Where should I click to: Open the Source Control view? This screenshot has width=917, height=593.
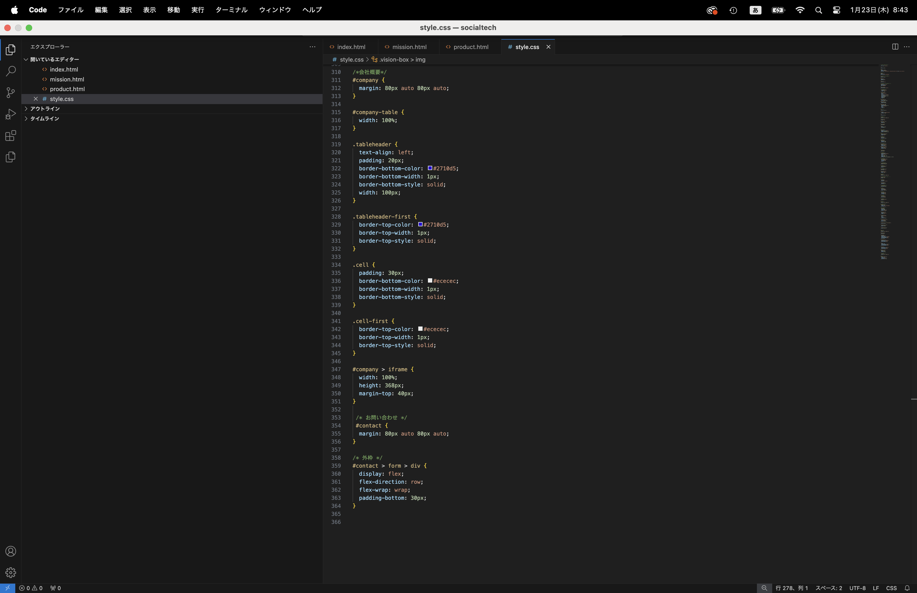point(11,92)
